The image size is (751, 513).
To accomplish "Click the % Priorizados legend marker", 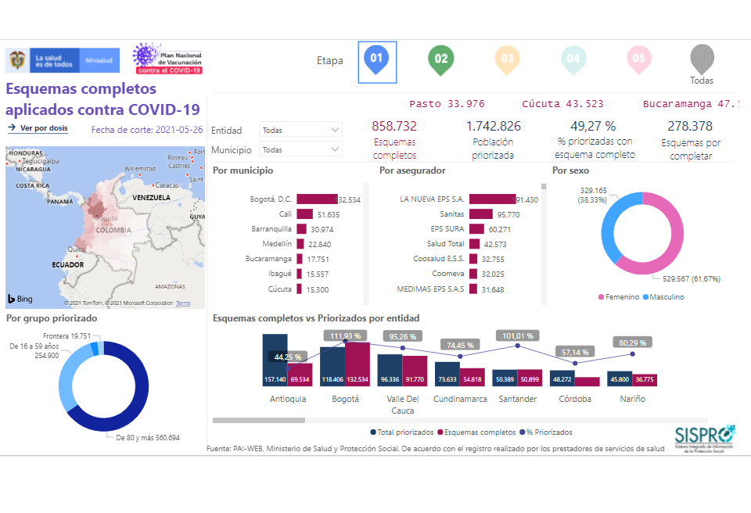I will pos(523,432).
